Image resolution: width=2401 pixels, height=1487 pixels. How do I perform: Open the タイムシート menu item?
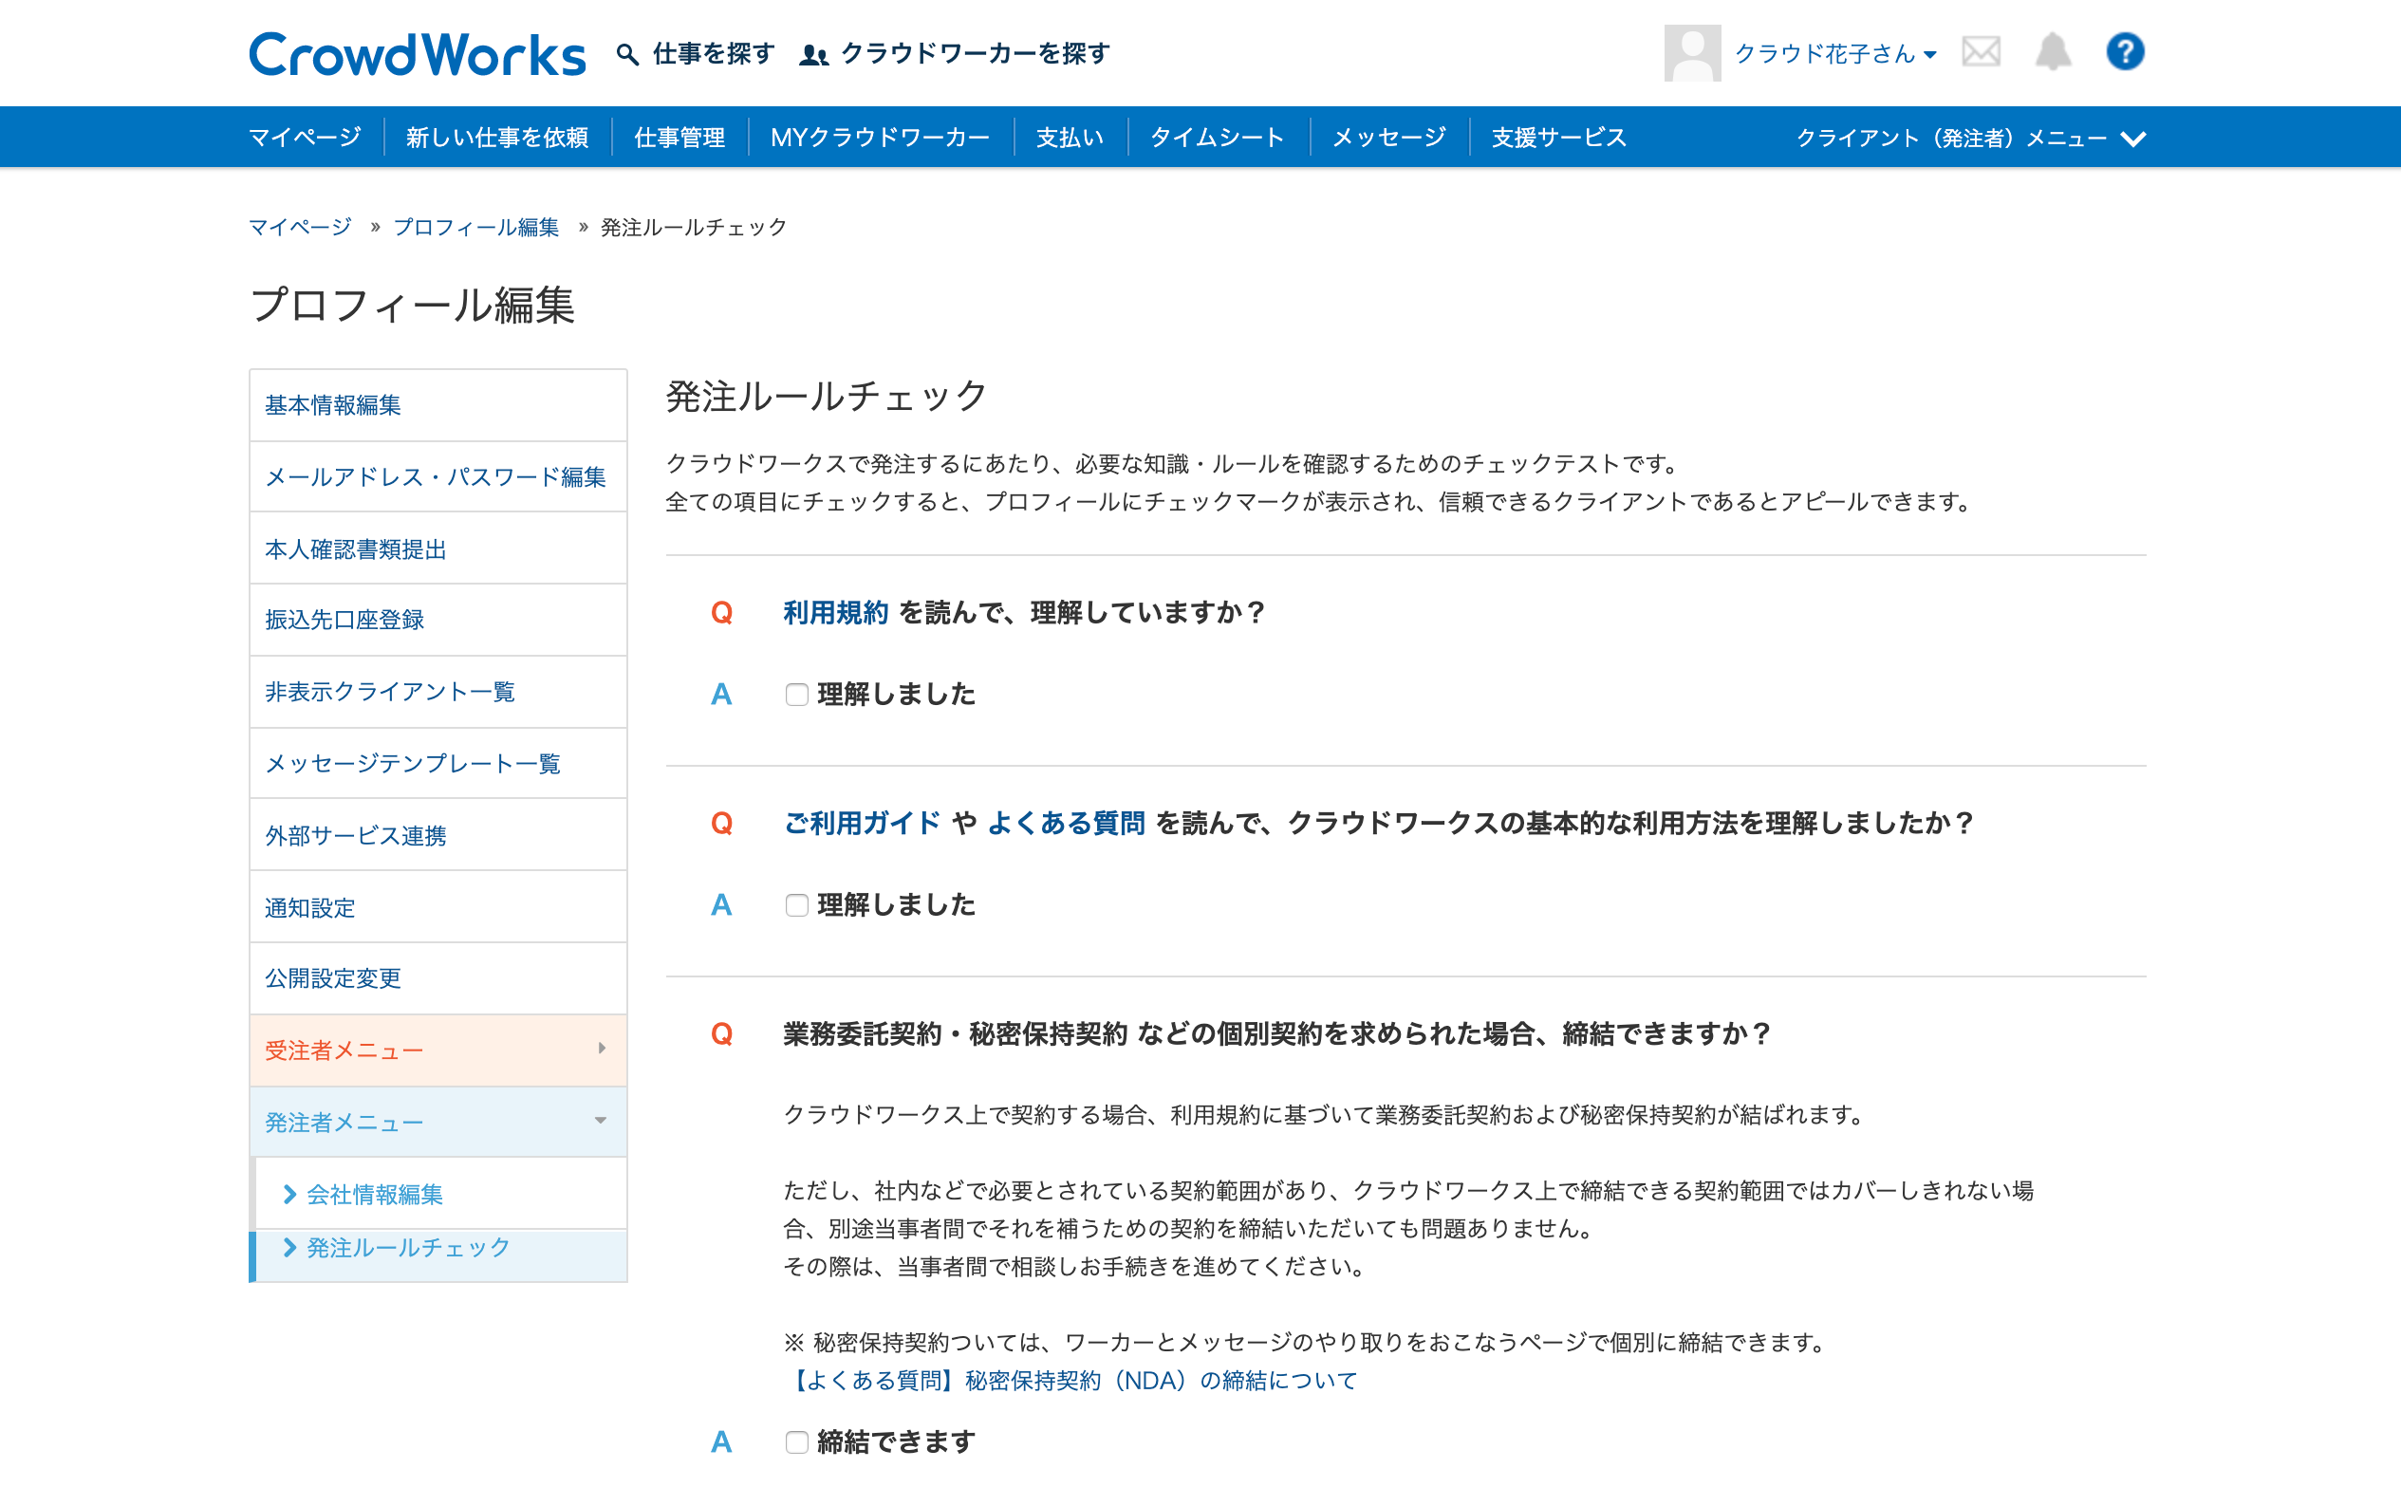click(x=1219, y=137)
